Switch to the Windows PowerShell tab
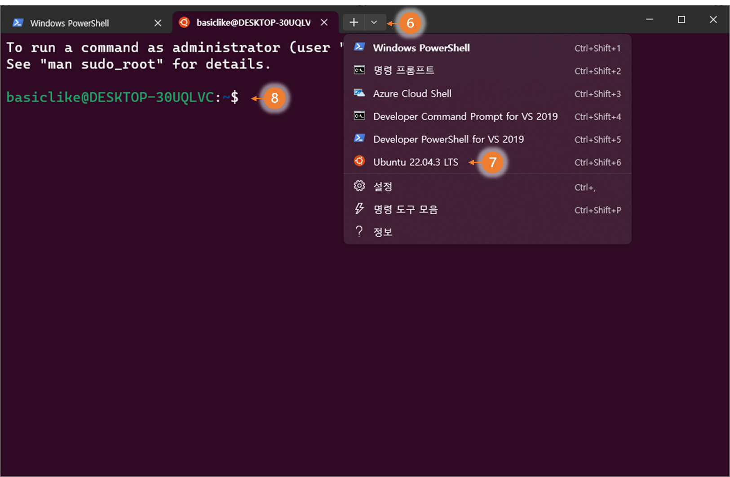 86,22
